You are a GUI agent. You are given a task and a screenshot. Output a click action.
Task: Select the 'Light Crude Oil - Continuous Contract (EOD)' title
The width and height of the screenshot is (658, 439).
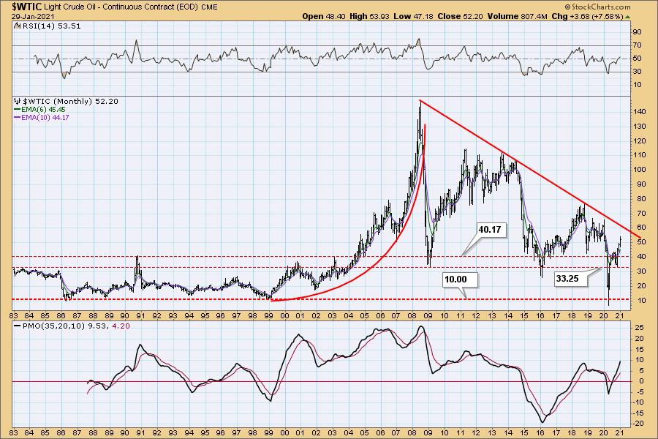(121, 7)
